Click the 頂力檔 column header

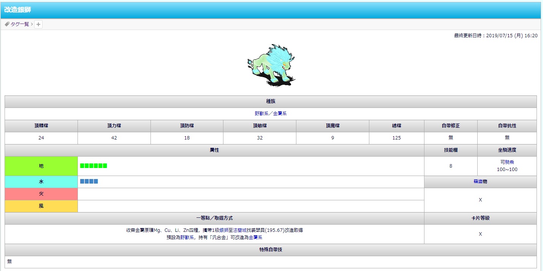click(x=114, y=126)
